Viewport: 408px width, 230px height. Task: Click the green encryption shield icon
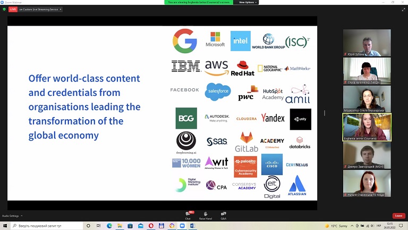point(4,10)
